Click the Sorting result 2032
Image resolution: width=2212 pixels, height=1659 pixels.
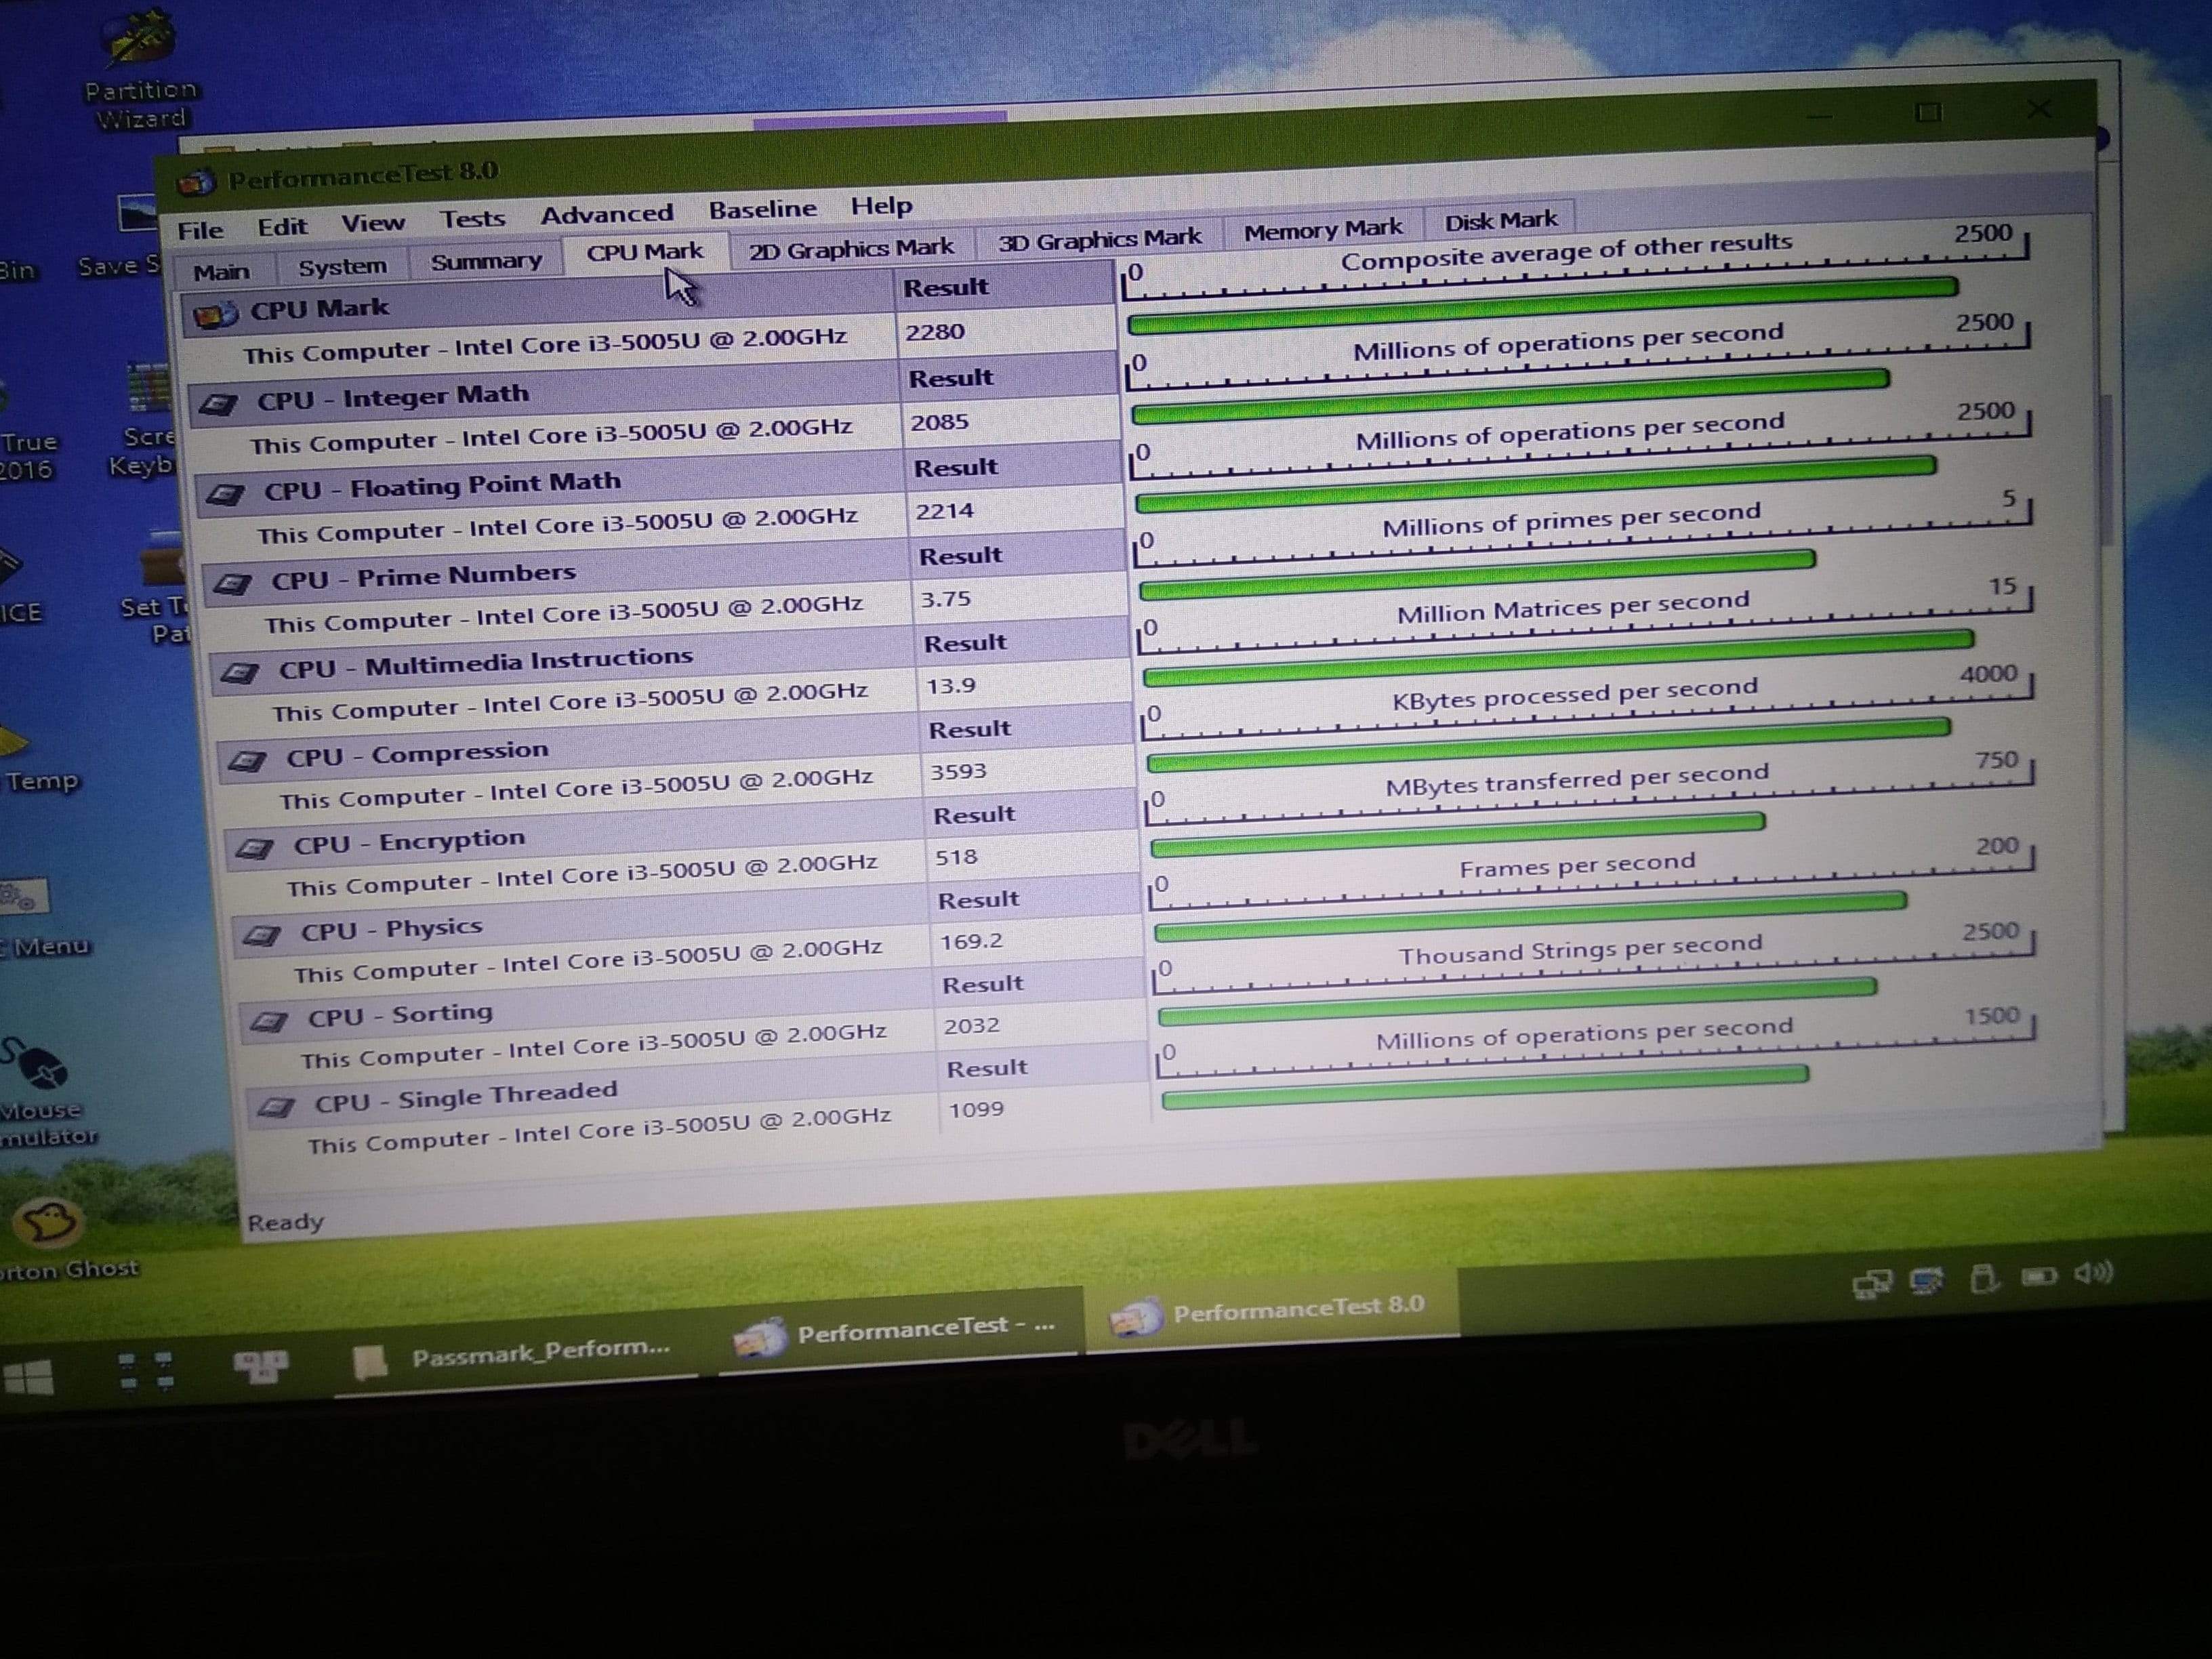(971, 1025)
